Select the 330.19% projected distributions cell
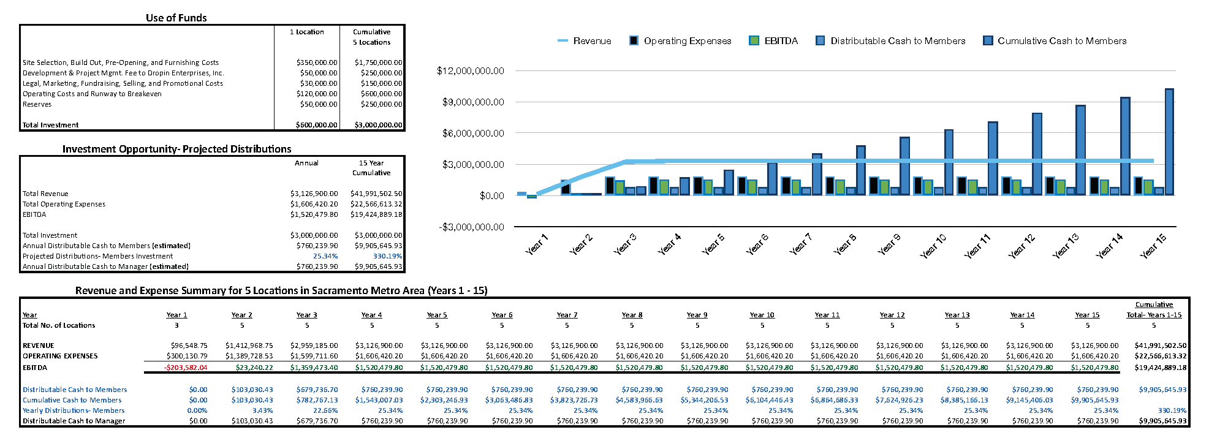This screenshot has height=446, width=1209. tap(387, 256)
